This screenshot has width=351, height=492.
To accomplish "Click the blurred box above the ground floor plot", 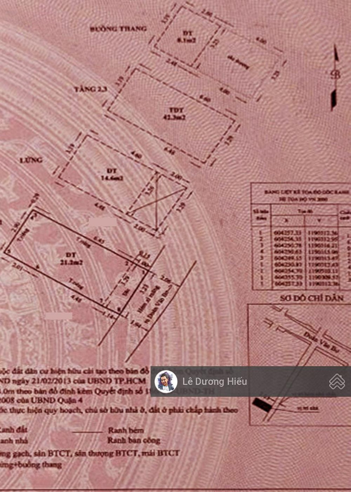I will click(102, 222).
